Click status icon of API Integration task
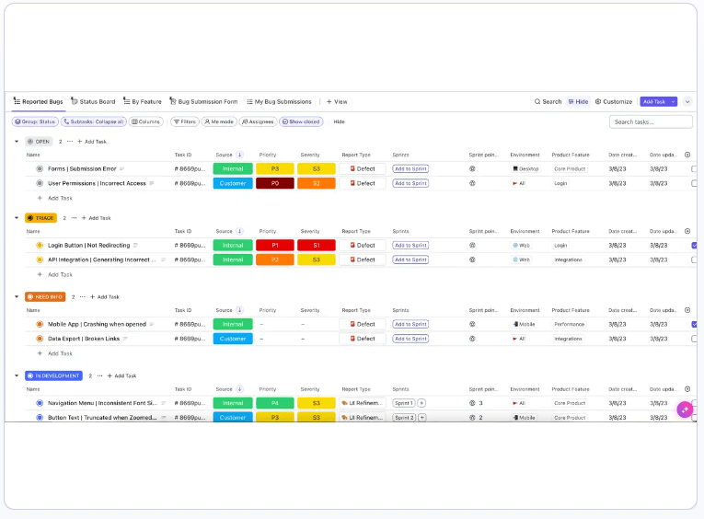The height and width of the screenshot is (519, 704). pyautogui.click(x=40, y=259)
